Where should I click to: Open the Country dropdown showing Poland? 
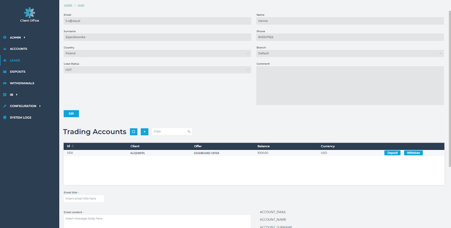[x=157, y=53]
